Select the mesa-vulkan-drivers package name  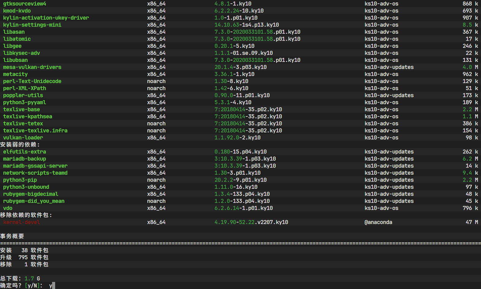click(x=32, y=67)
